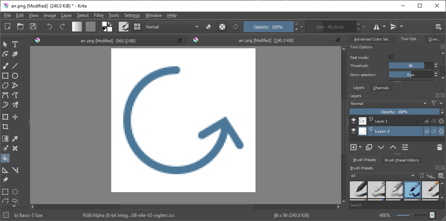This screenshot has height=221, width=446.
Task: Select the Color Picker eyedropper tool
Action: [x=15, y=139]
